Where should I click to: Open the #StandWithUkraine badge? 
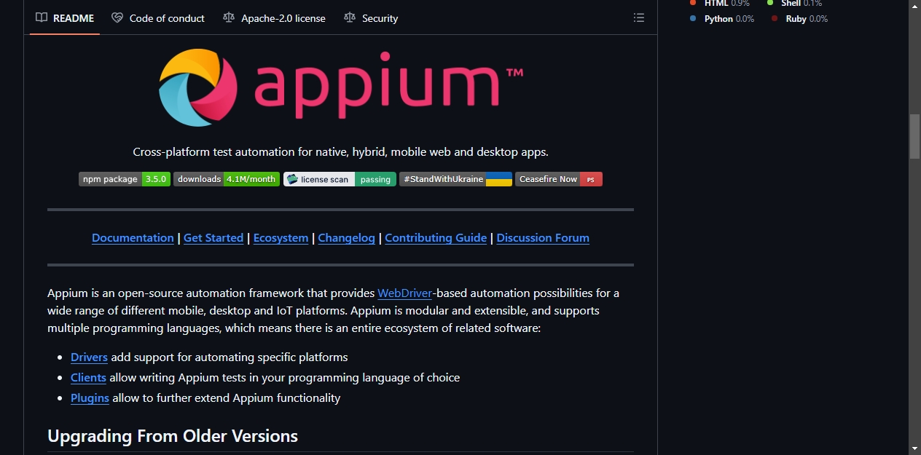(455, 179)
